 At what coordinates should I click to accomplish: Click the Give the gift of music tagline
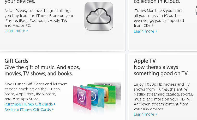tap(42, 70)
